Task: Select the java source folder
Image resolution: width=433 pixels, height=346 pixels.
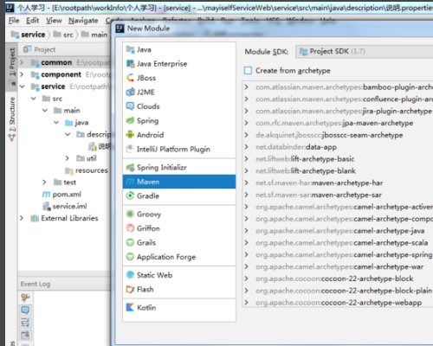Action: (77, 123)
